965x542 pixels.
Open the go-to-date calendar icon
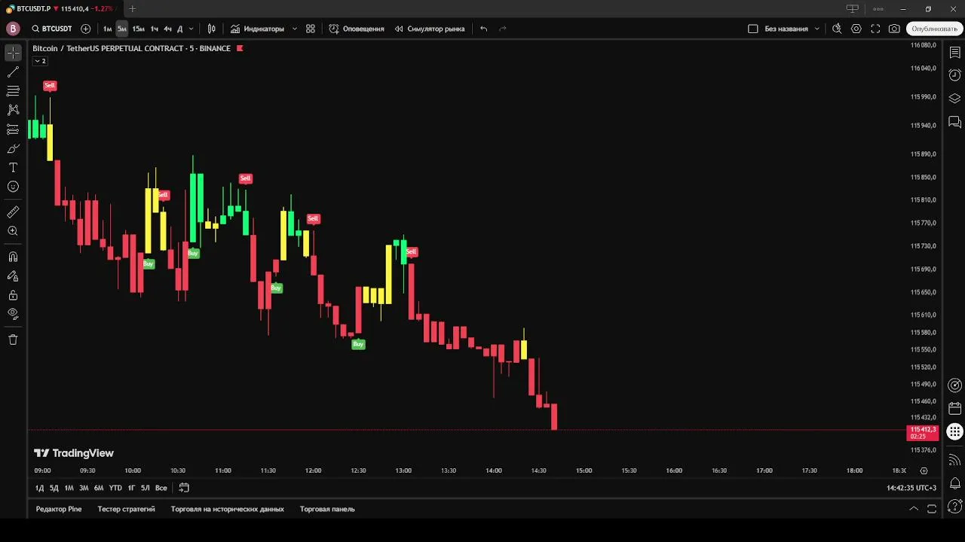click(x=184, y=488)
